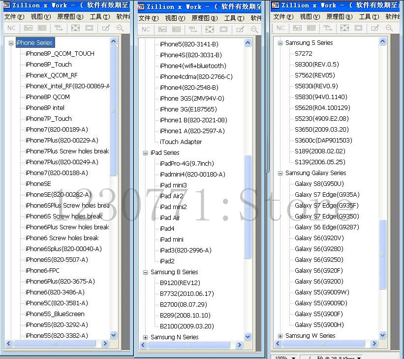This screenshot has height=359, width=404.
Task: Collapse the Samsung Galaxy Series node
Action: click(280, 173)
